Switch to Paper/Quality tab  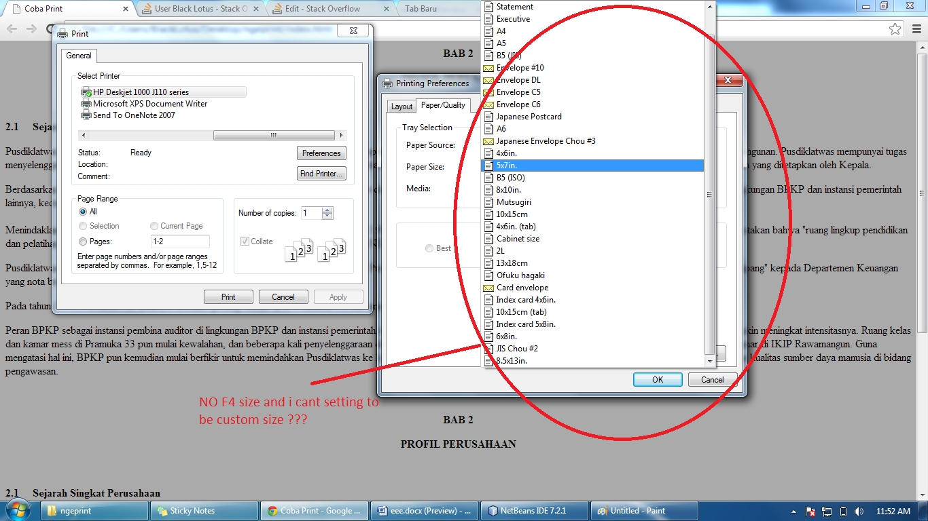click(443, 105)
